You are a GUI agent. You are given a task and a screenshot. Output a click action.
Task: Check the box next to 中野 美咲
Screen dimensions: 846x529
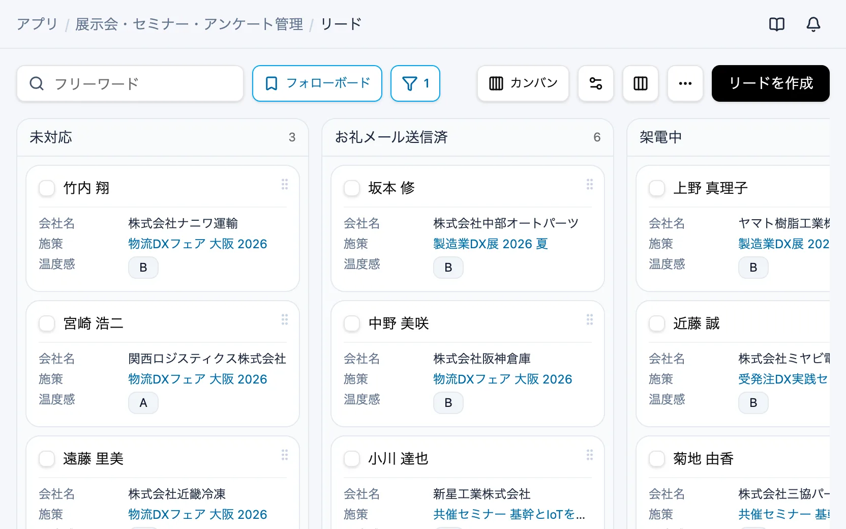[352, 324]
